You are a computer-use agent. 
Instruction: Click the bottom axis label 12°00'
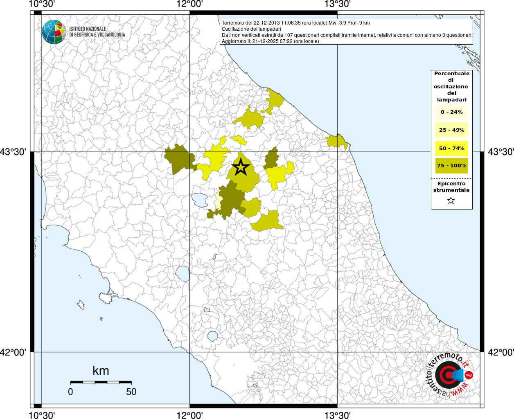click(x=189, y=415)
